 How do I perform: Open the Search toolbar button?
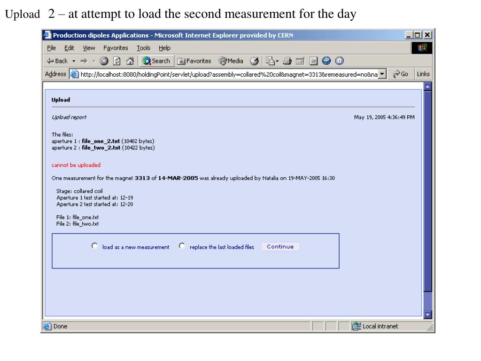[157, 61]
